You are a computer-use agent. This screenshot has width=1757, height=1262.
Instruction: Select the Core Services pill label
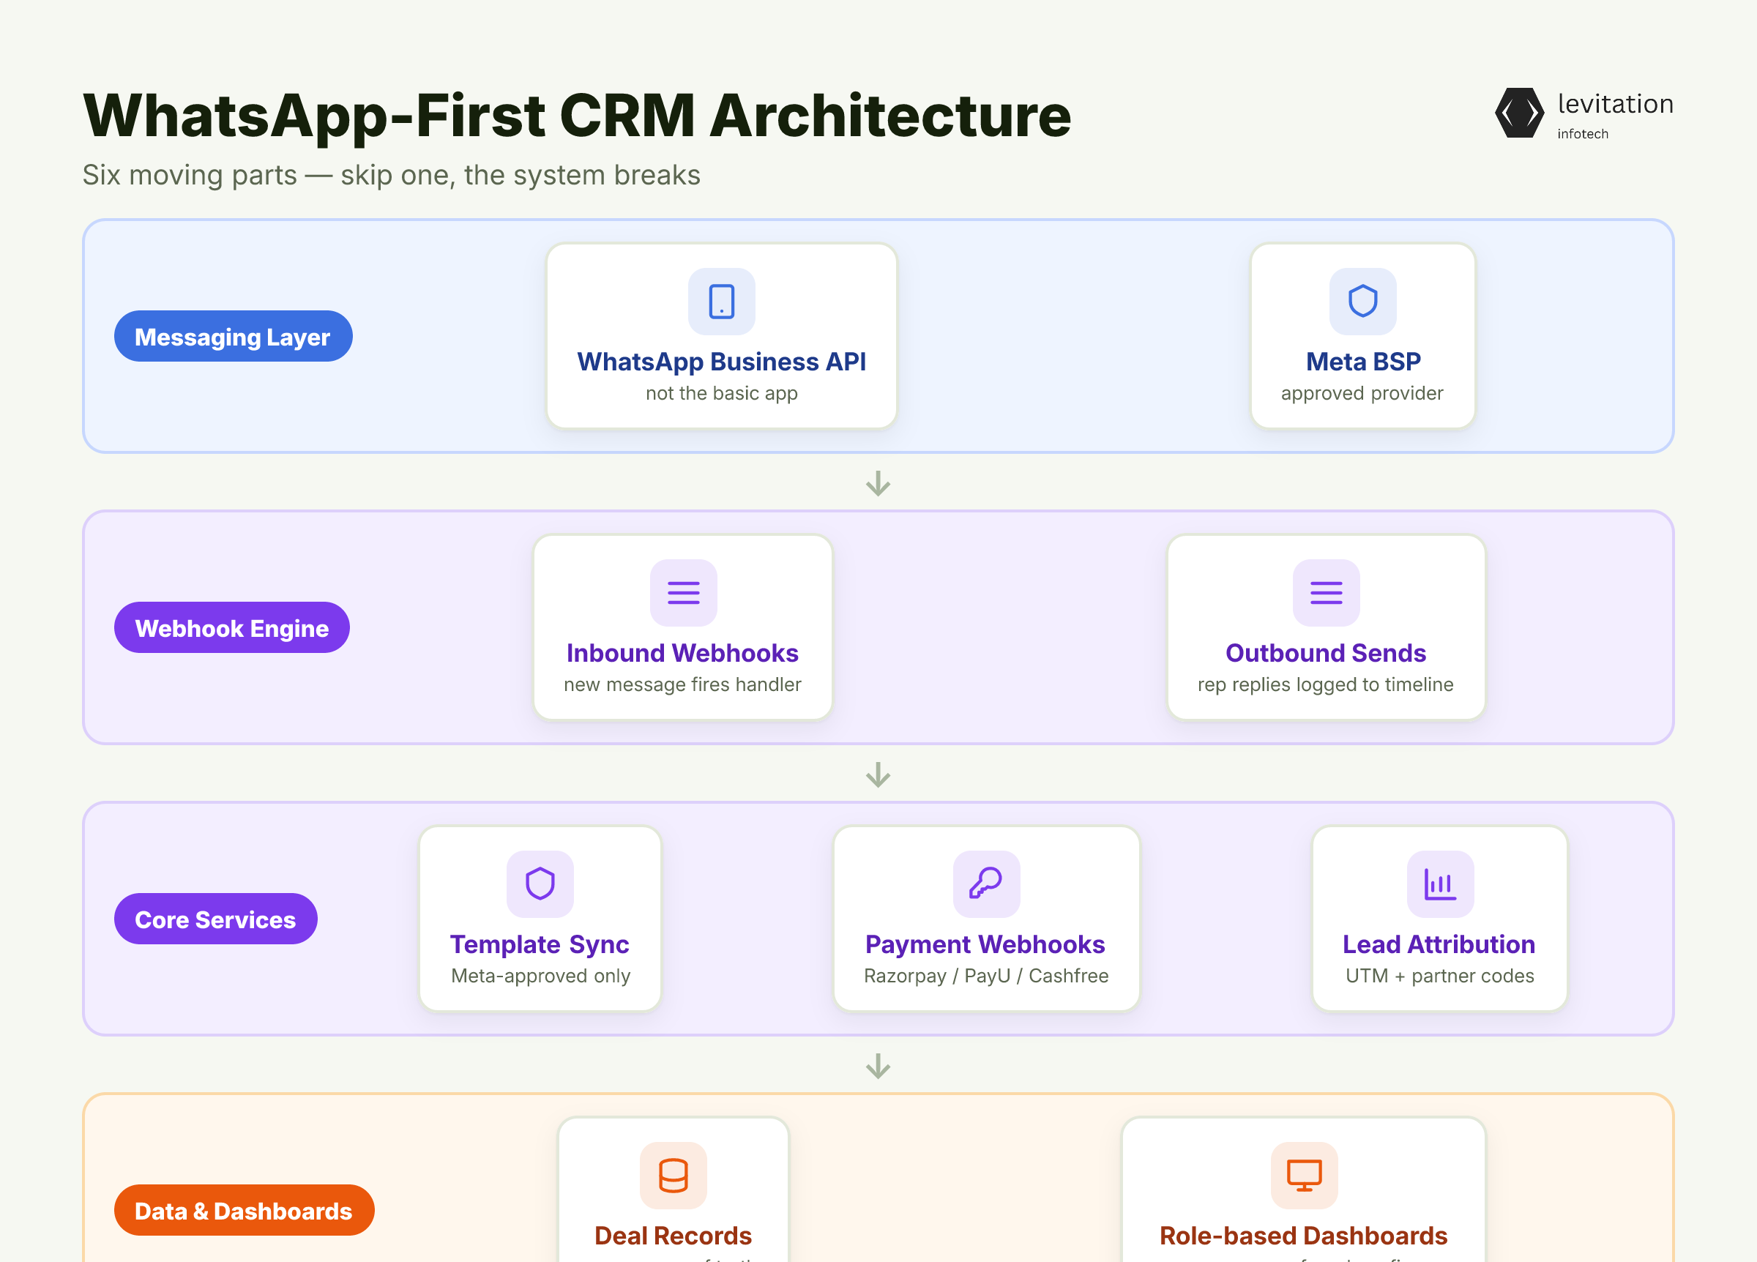pos(215,919)
